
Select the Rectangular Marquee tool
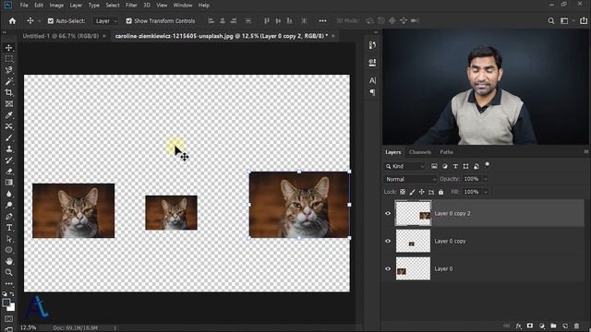pos(8,59)
